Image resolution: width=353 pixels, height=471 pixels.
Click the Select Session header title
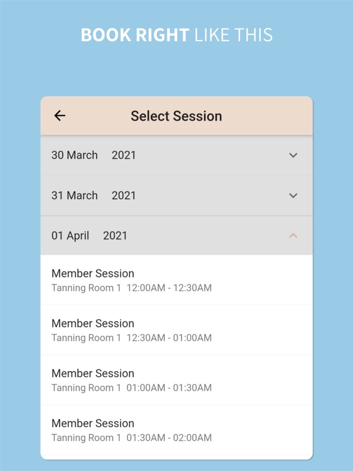click(x=176, y=116)
